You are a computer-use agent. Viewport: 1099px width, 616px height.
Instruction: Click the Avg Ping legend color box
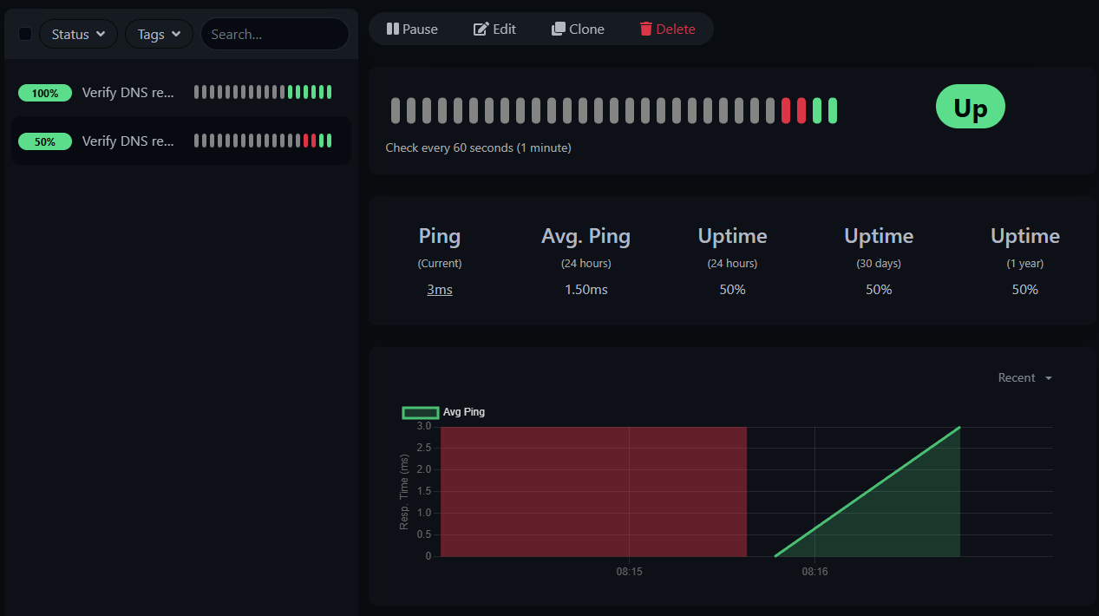(x=420, y=412)
